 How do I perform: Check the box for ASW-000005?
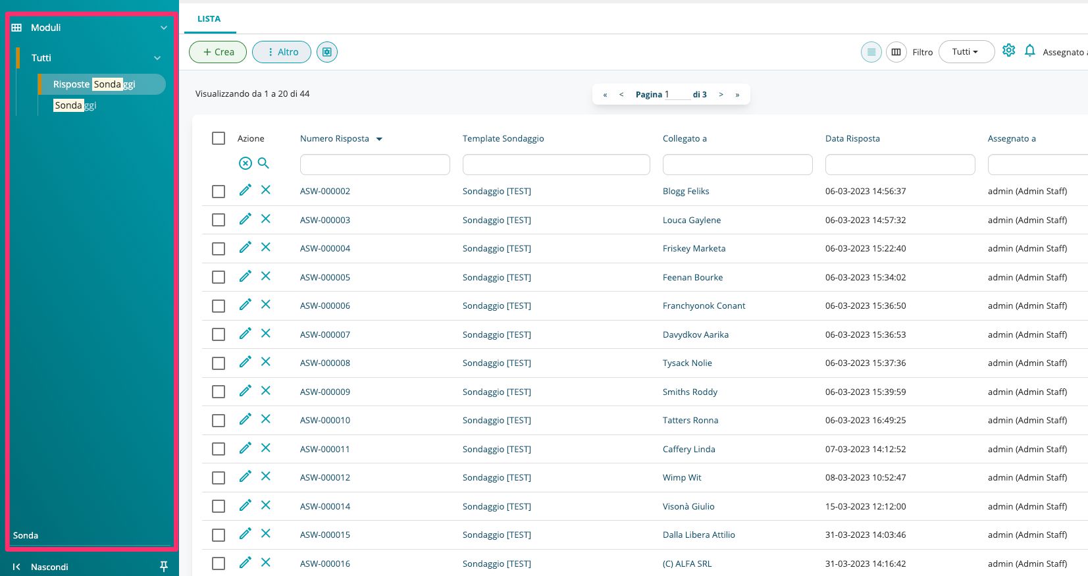219,277
